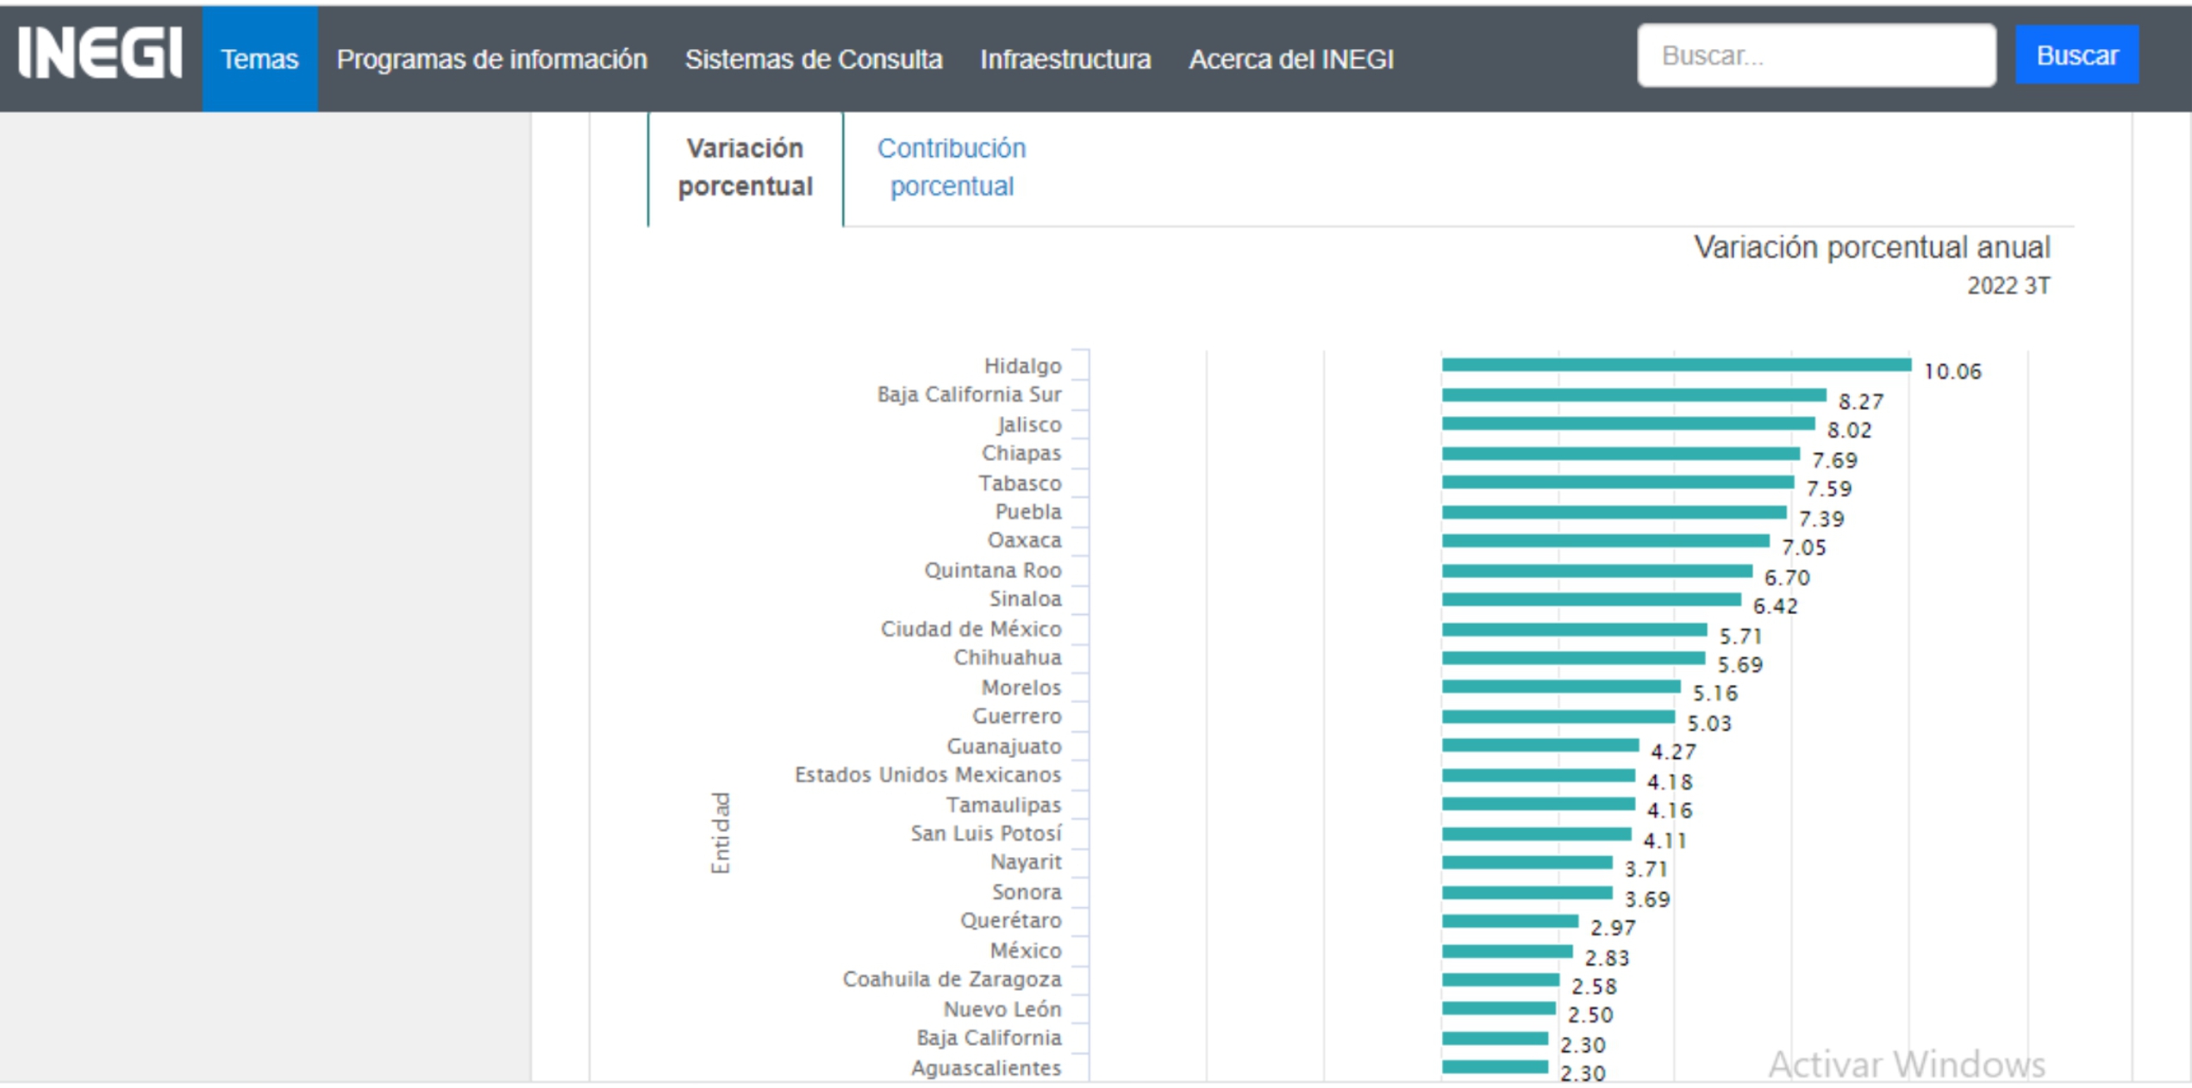2192x1088 pixels.
Task: Click the Entidad axis label
Action: tap(720, 832)
